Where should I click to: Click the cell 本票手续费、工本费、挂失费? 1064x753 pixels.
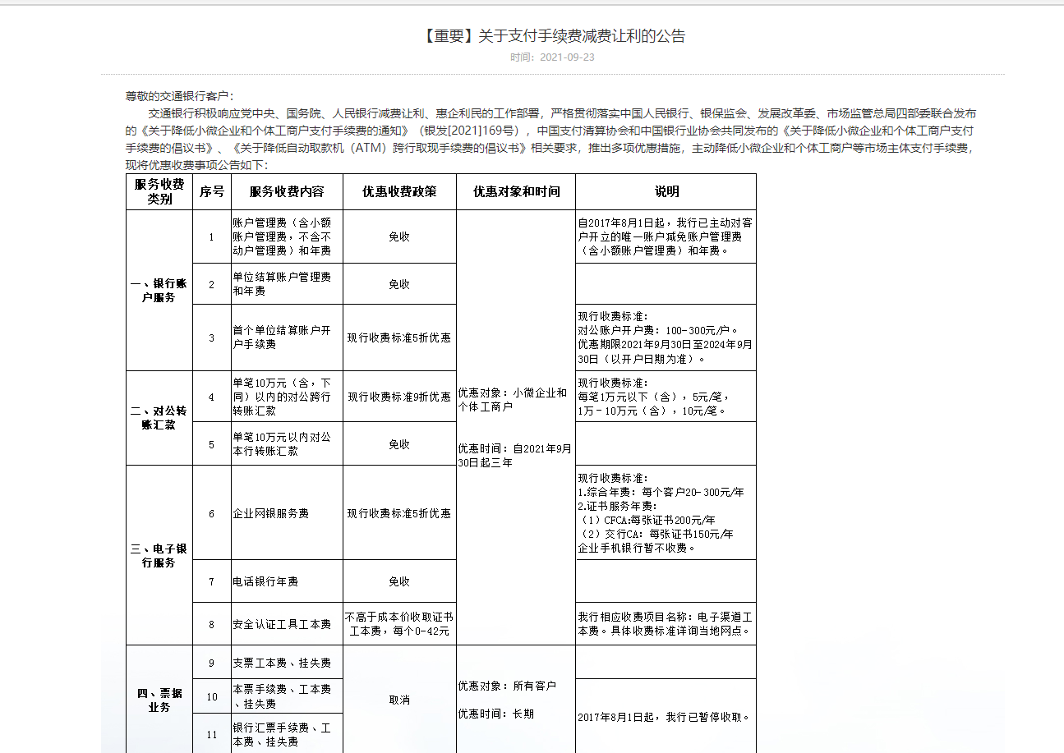pos(287,696)
